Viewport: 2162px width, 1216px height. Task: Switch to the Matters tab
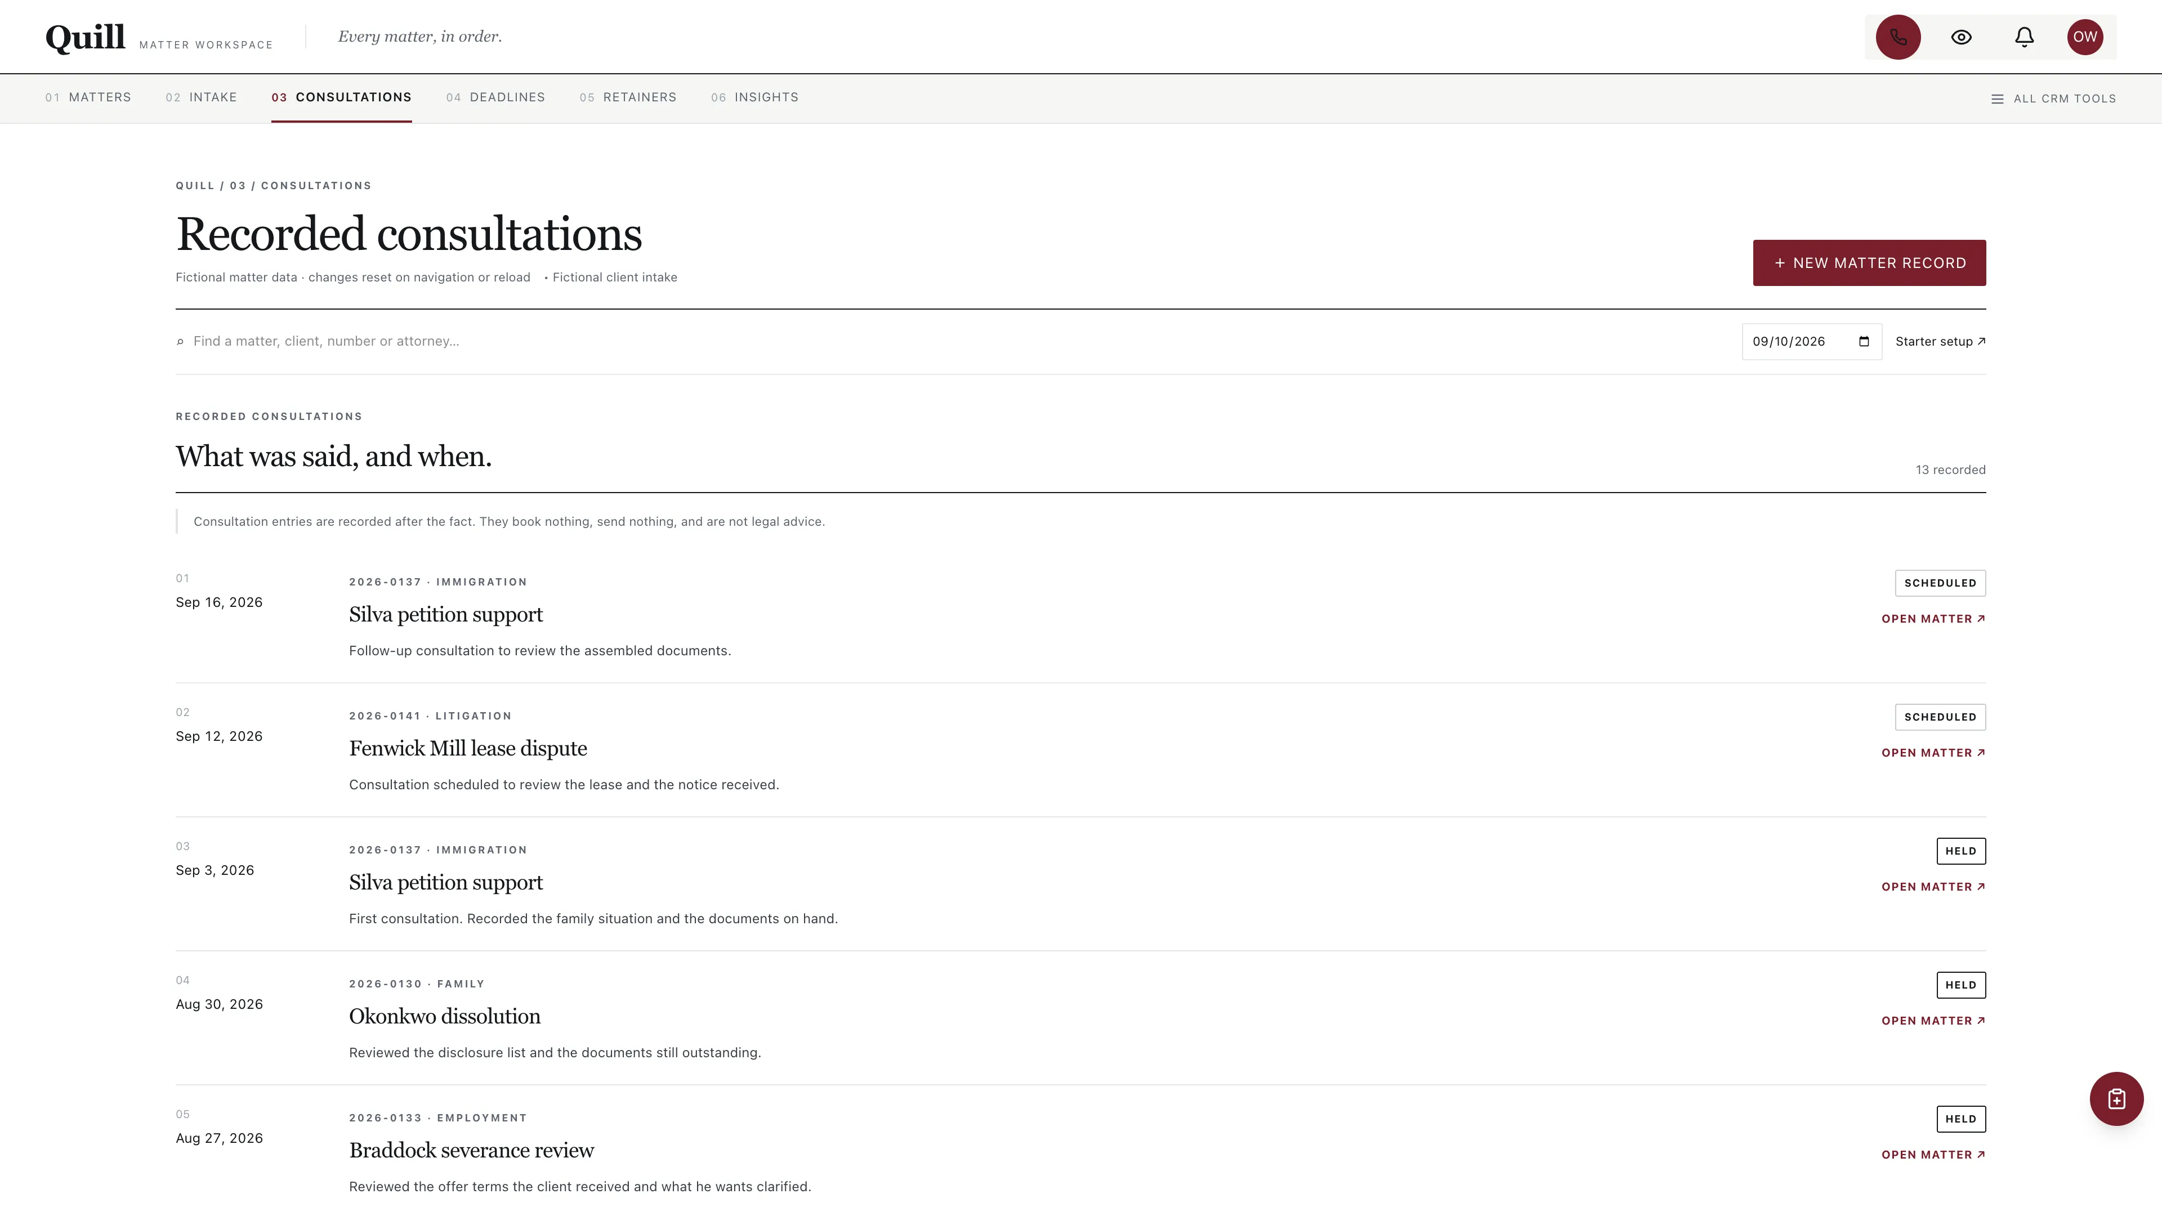pos(88,97)
